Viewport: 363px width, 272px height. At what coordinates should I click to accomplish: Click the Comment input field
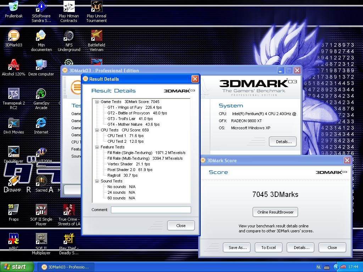point(151,210)
